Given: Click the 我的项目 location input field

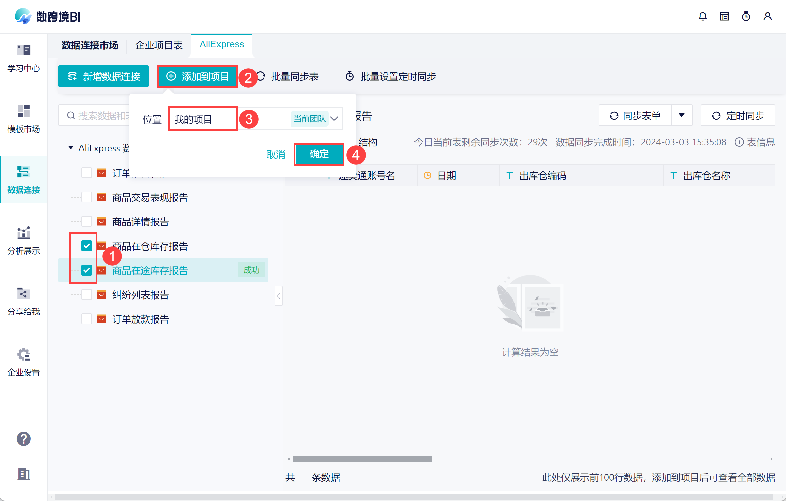Looking at the screenshot, I should 202,119.
